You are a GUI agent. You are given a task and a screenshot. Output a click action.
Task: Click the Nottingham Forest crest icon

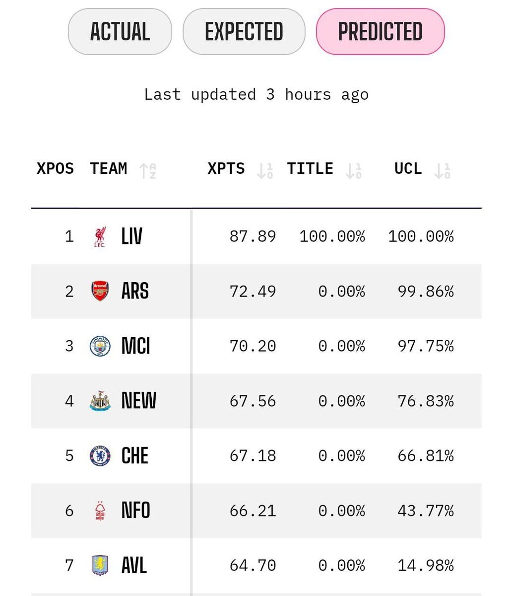point(100,511)
